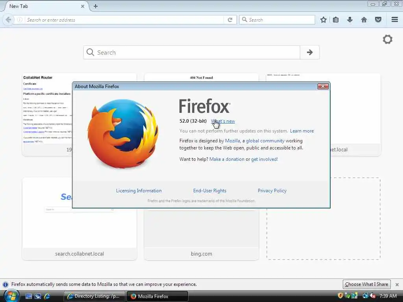The height and width of the screenshot is (302, 403).
Task: Click the 52.0 (32-bit) version text
Action: 193,121
